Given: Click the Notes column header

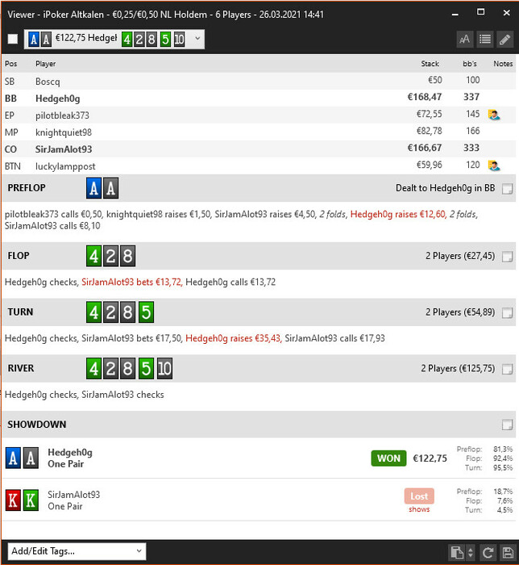Looking at the screenshot, I should (x=503, y=64).
